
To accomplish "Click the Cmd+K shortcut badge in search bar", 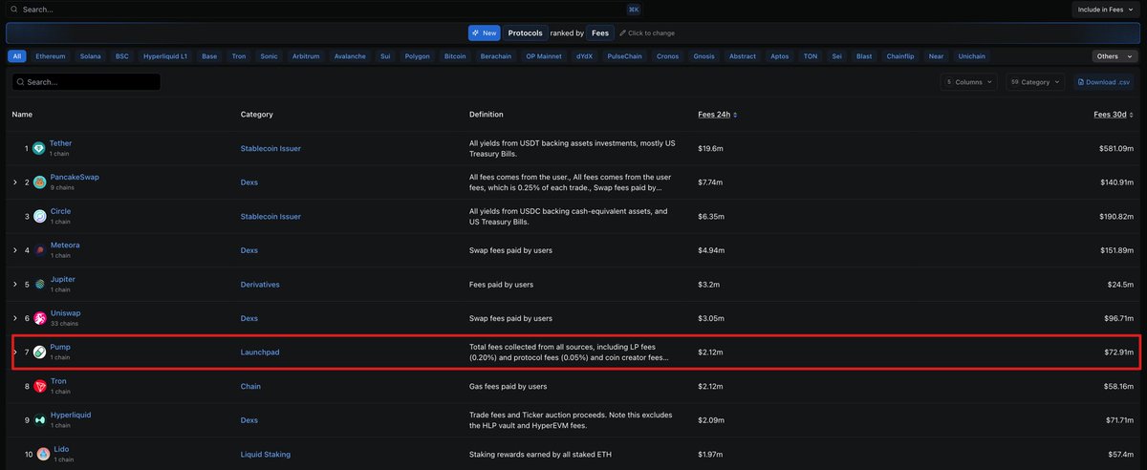I will tap(634, 9).
